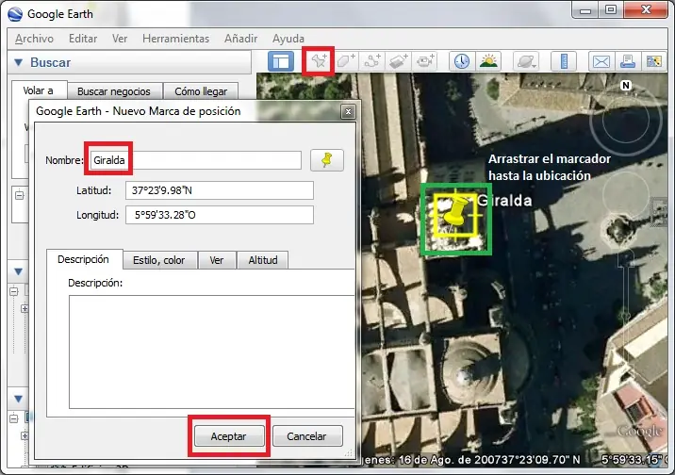The image size is (675, 475).
Task: Click the look-around navigation ring
Action: [x=625, y=120]
